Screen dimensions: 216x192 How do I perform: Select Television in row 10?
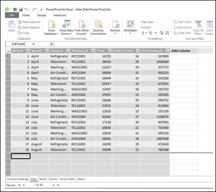click(x=60, y=106)
